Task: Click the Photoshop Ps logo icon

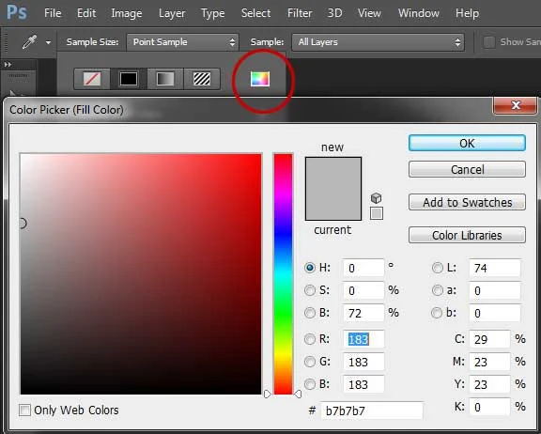Action: tap(17, 12)
